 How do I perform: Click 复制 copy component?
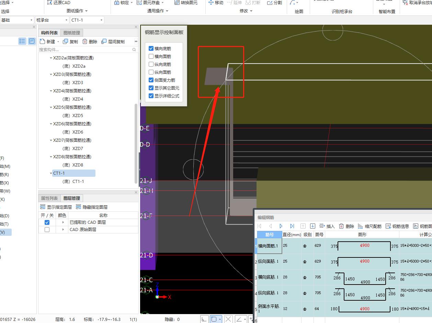70,42
